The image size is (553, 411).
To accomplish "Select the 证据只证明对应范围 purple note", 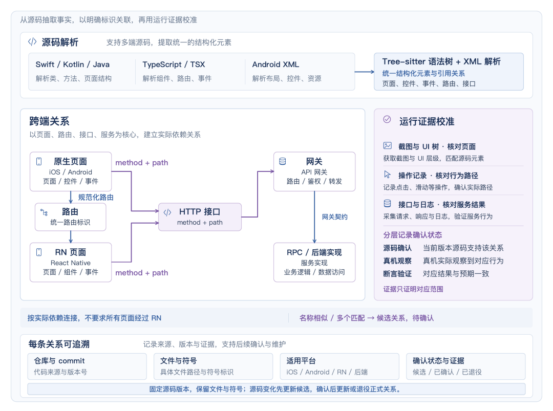I will pyautogui.click(x=413, y=289).
